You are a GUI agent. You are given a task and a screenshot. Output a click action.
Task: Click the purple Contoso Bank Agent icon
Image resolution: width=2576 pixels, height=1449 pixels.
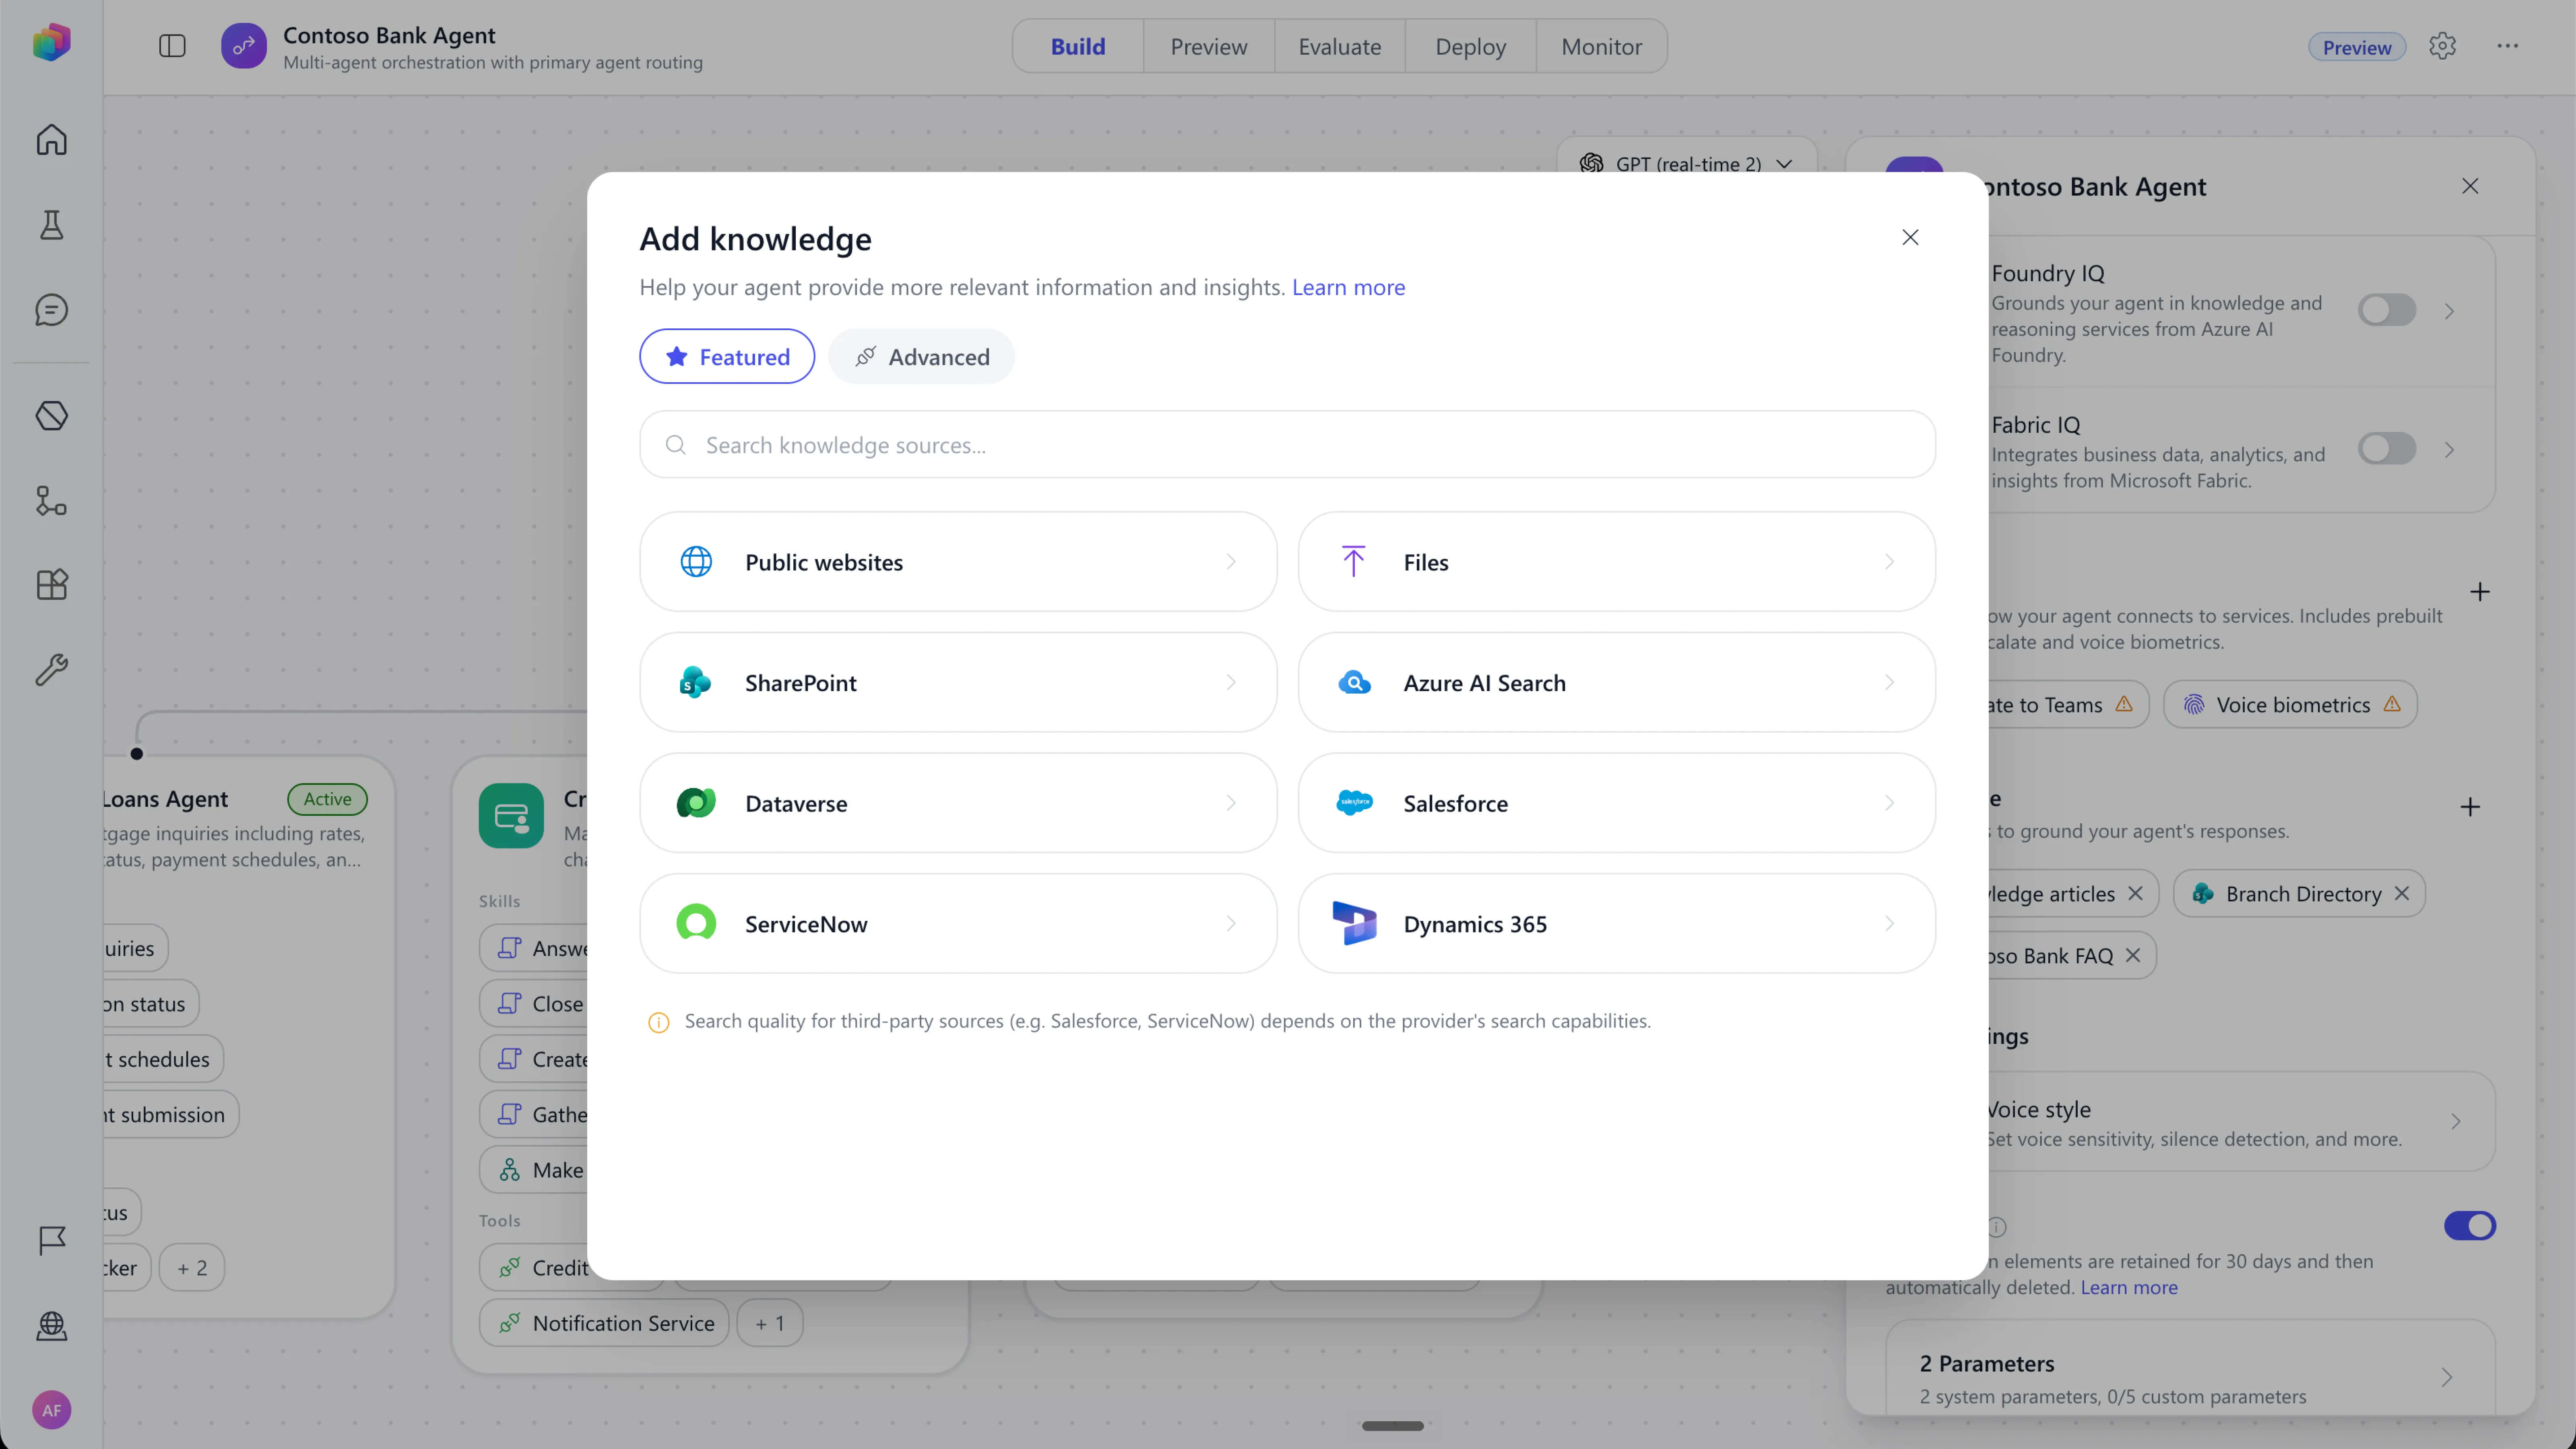click(x=244, y=46)
